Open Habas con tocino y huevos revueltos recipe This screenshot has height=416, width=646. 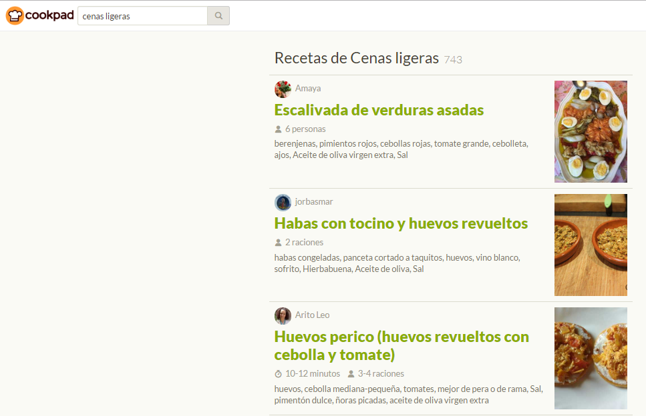[401, 223]
